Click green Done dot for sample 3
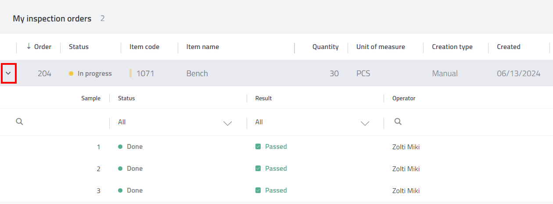The height and width of the screenshot is (204, 553). [120, 190]
